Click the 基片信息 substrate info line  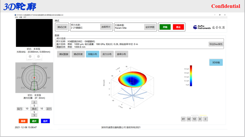97,44
